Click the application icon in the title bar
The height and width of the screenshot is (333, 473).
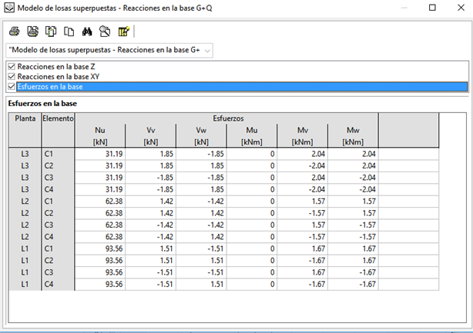pos(8,9)
